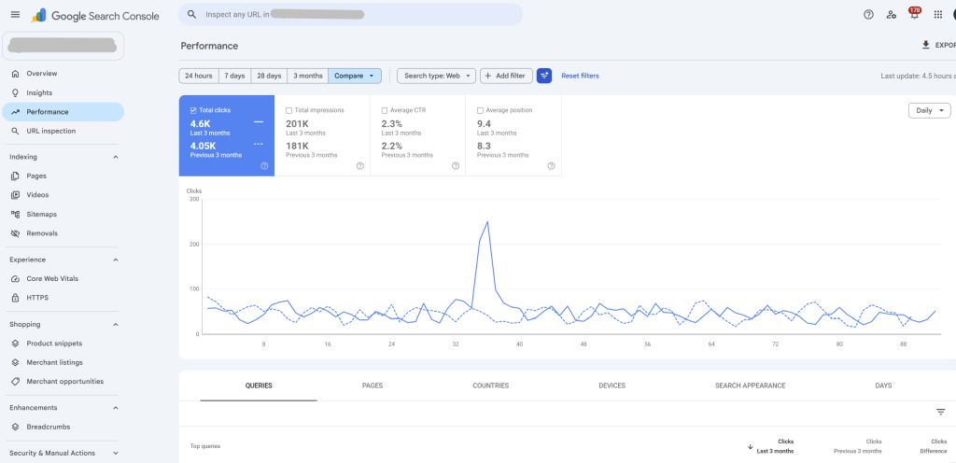This screenshot has width=956, height=463.
Task: Collapse the Enhancements section
Action: point(116,408)
